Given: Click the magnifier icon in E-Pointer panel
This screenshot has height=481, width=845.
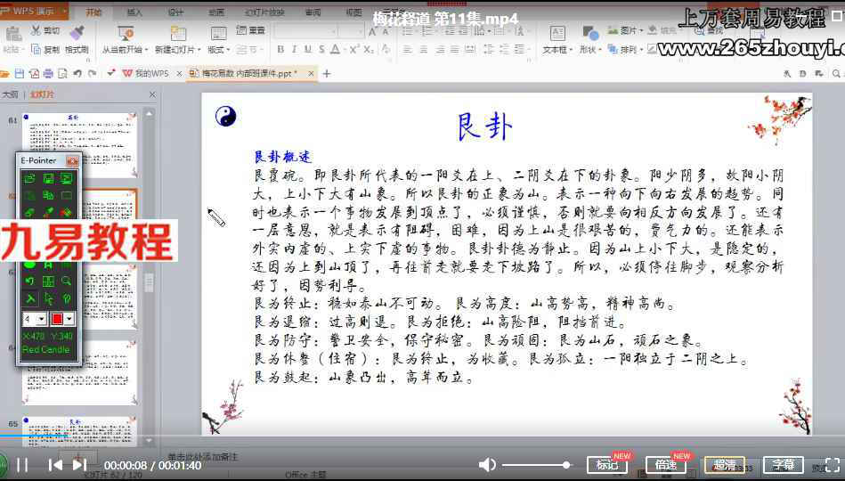Looking at the screenshot, I should point(66,281).
